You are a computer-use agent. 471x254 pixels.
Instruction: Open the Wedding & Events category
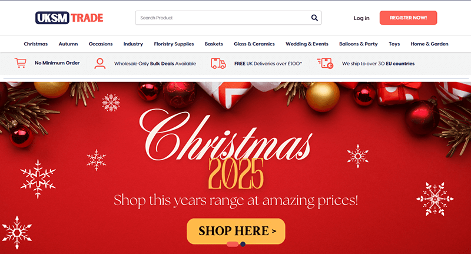pos(307,44)
